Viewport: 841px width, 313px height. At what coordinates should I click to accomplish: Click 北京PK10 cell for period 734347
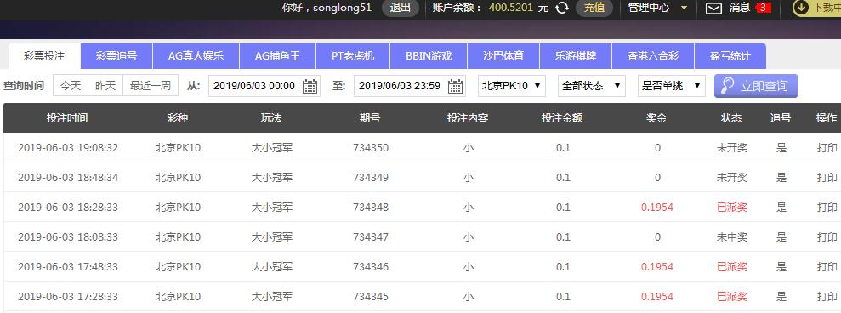point(178,236)
